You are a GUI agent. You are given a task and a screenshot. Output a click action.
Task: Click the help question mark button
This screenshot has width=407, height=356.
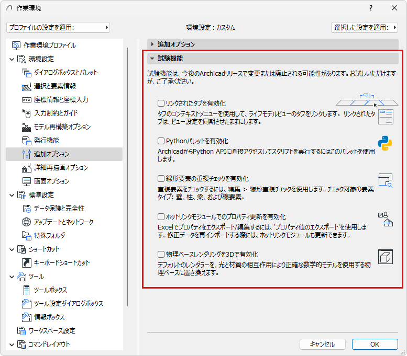[371, 8]
